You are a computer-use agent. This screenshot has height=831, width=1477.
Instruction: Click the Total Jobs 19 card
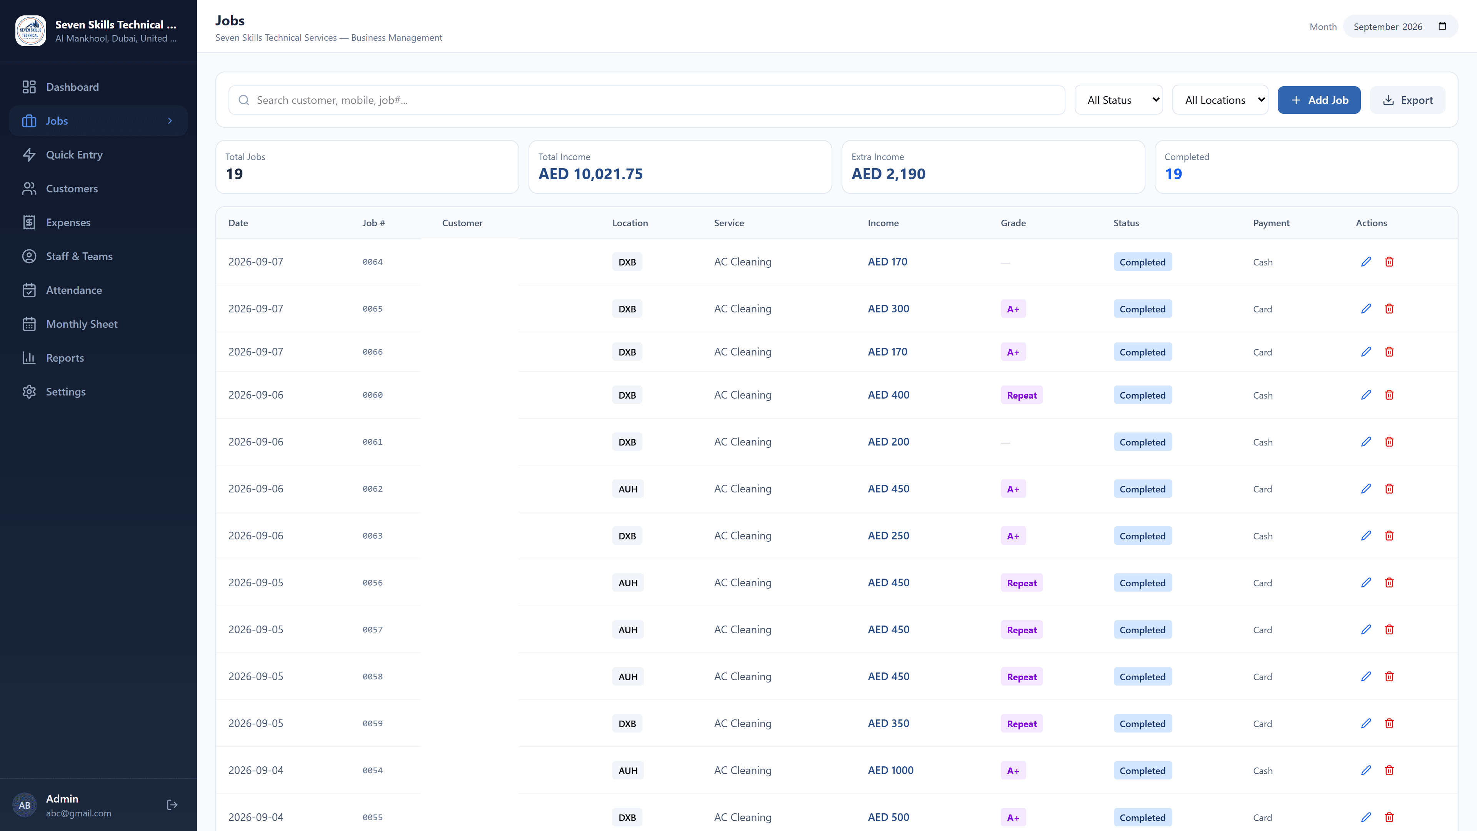367,167
